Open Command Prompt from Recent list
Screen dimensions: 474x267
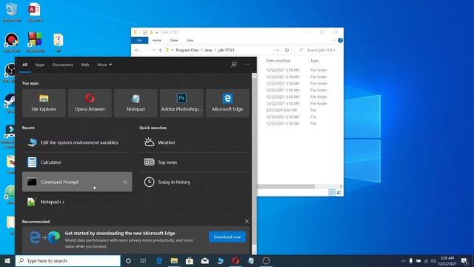click(77, 182)
